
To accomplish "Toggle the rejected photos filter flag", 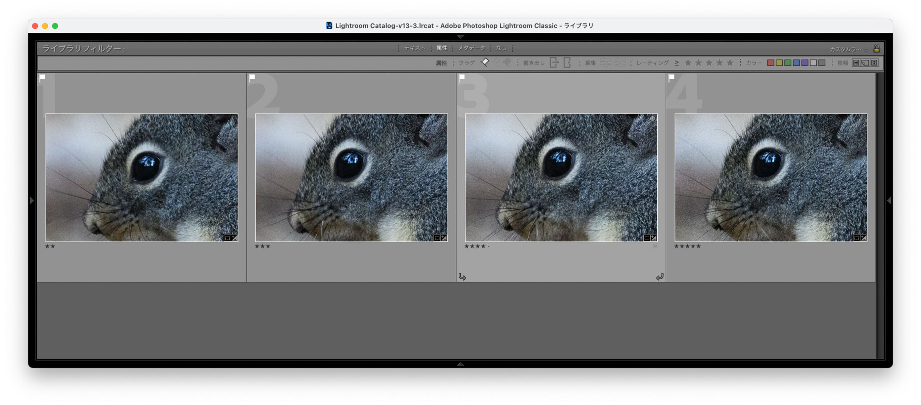I will 507,63.
